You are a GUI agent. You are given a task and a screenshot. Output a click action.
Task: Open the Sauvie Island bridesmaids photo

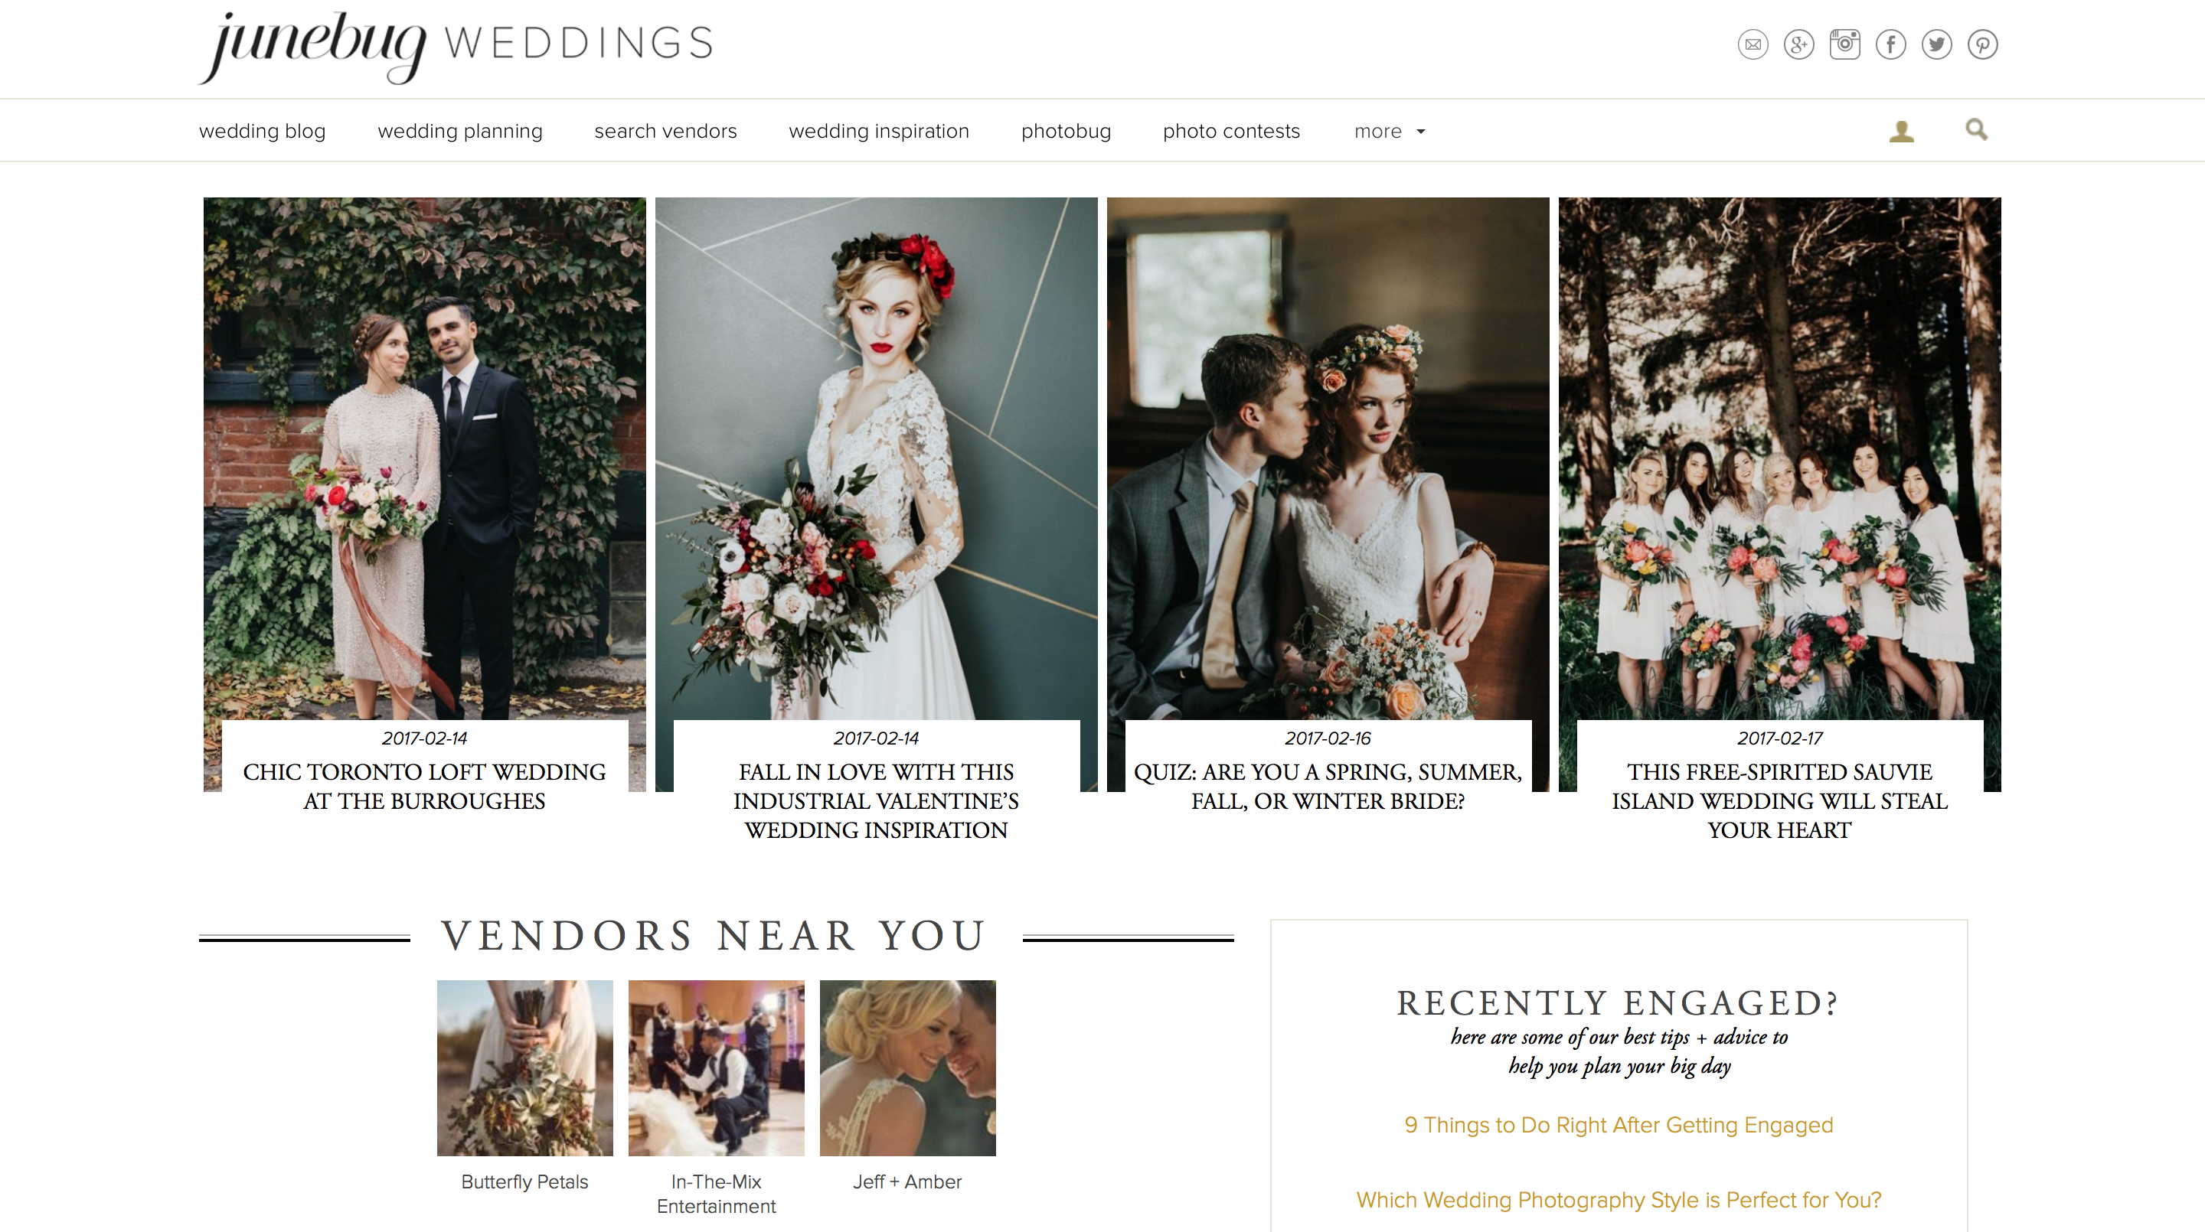click(x=1779, y=458)
